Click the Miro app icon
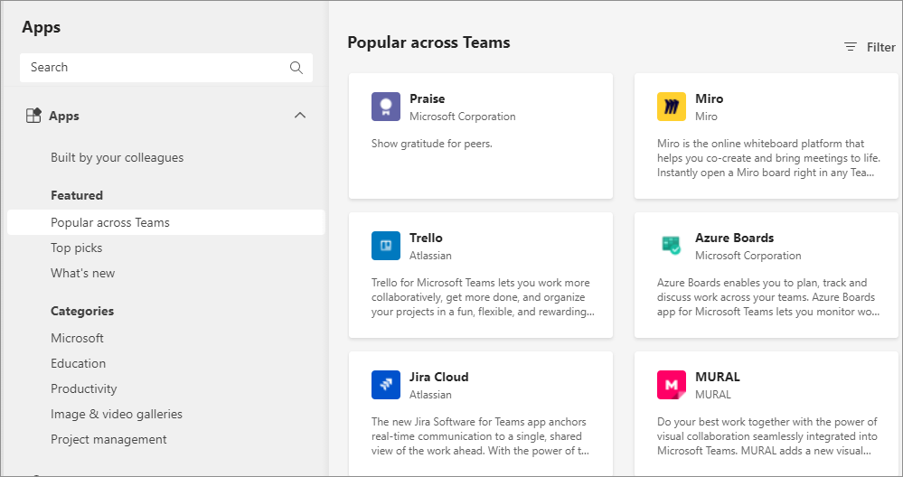Image resolution: width=903 pixels, height=477 pixels. pos(672,107)
